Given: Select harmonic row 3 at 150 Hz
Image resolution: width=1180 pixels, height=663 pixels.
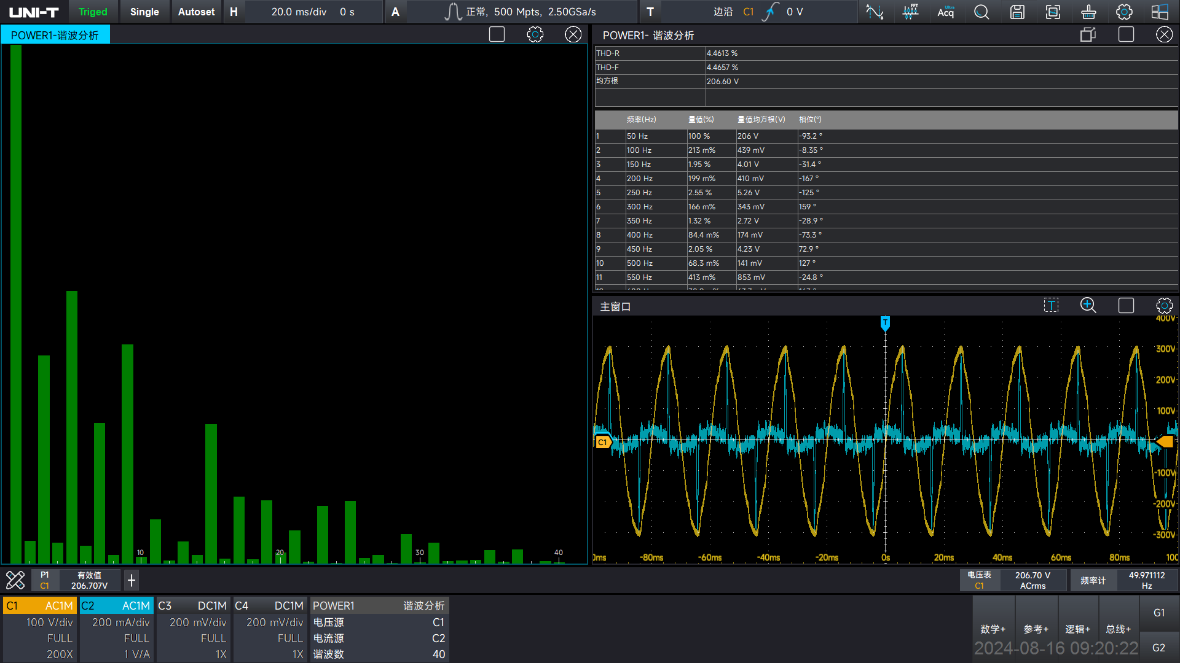Looking at the screenshot, I should pyautogui.click(x=886, y=164).
